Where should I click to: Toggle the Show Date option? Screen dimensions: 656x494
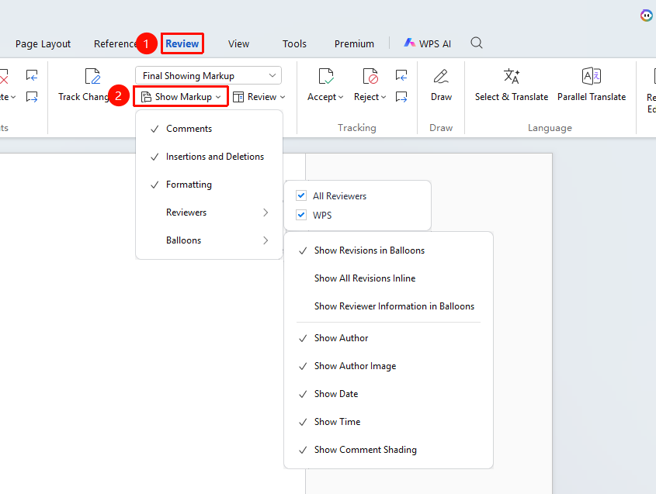coord(388,394)
